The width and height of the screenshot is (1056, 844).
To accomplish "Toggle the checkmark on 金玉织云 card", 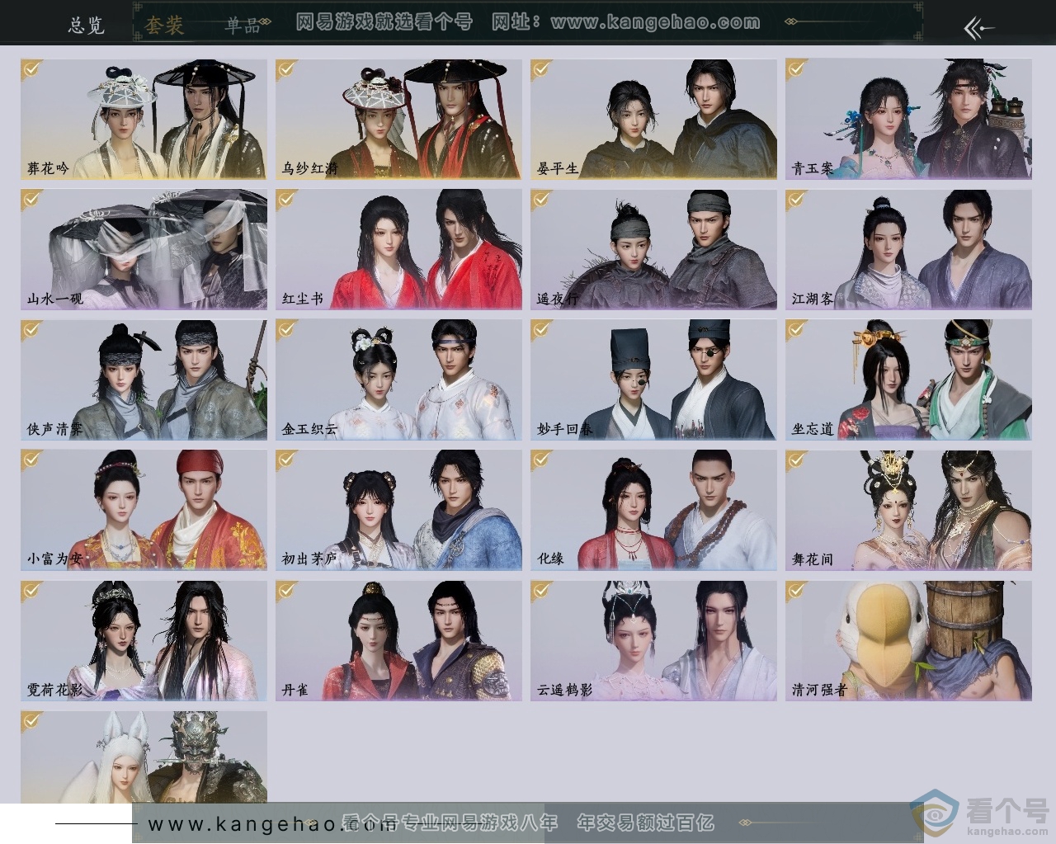I will [287, 329].
